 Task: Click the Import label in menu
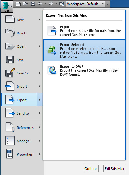coord(22,87)
